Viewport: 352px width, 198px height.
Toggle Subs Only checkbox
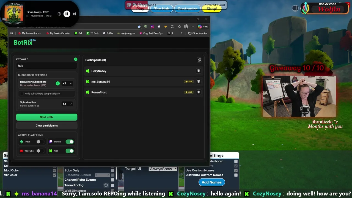coord(112,170)
